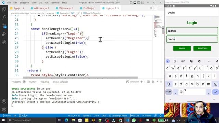Kill terminal with trash icon
This screenshot has height=123, width=219.
point(153,82)
